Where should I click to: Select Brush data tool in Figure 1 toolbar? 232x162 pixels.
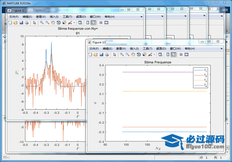[70, 23]
